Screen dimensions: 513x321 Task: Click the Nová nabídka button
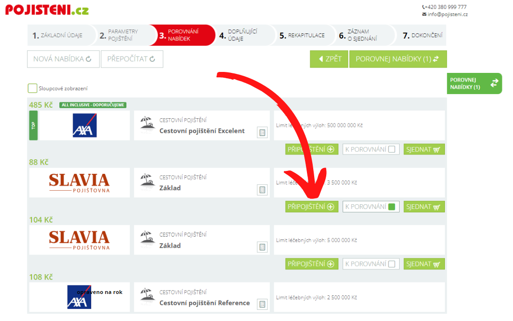pos(63,59)
